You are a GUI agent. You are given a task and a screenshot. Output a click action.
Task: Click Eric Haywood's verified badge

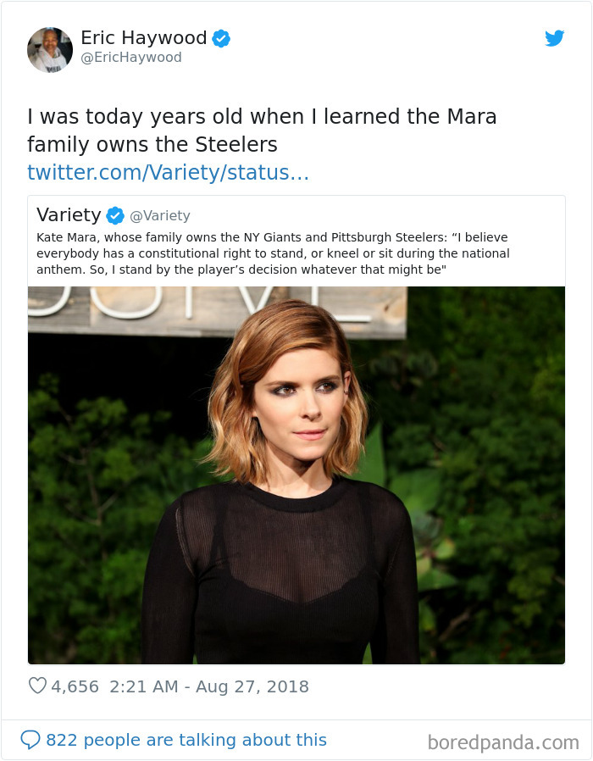(x=221, y=37)
